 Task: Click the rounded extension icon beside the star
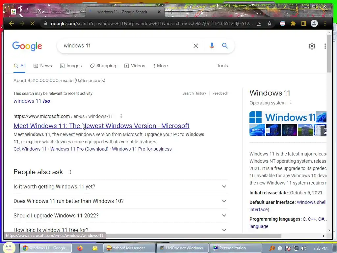283,23
